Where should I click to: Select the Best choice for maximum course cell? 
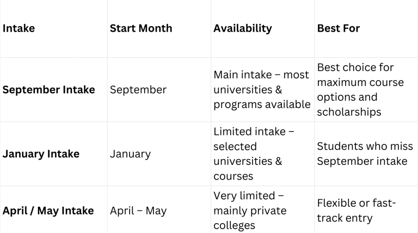360,90
